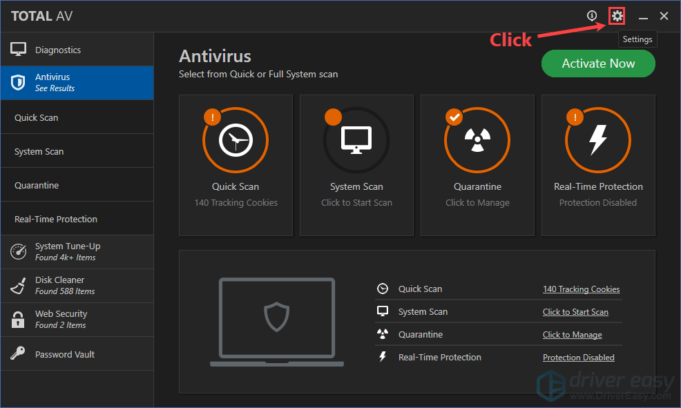Image resolution: width=681 pixels, height=408 pixels.
Task: Open System Tune-Up section
Action: [67, 252]
